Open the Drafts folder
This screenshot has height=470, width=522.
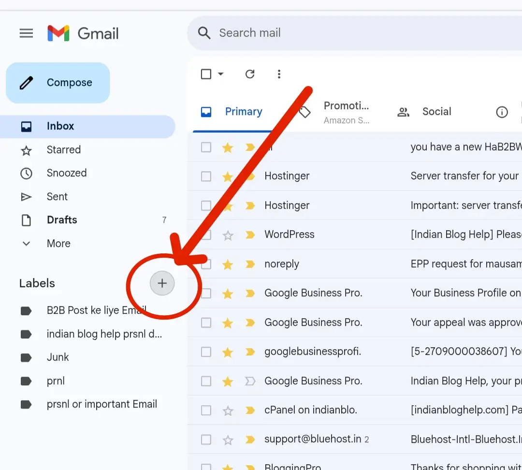click(x=61, y=220)
